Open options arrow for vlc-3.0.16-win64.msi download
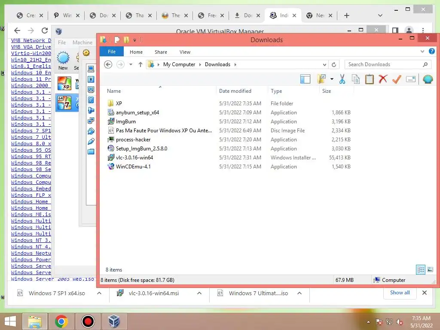 tap(199, 293)
